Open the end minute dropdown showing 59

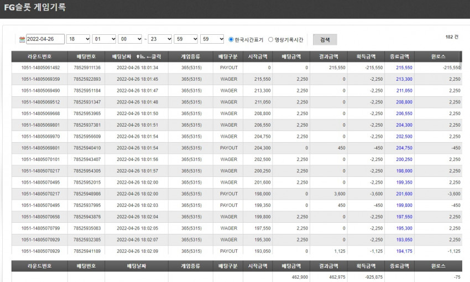click(186, 39)
